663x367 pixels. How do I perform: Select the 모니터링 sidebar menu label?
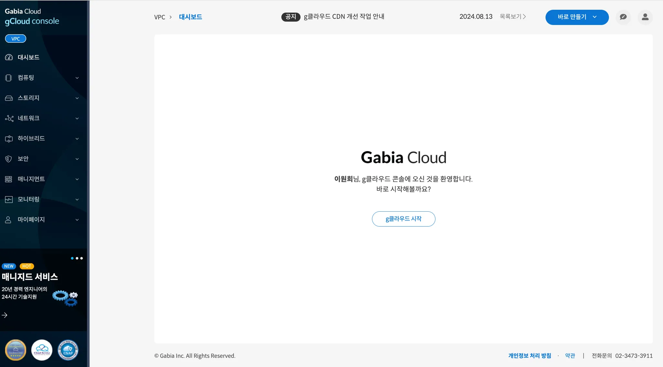click(28, 199)
